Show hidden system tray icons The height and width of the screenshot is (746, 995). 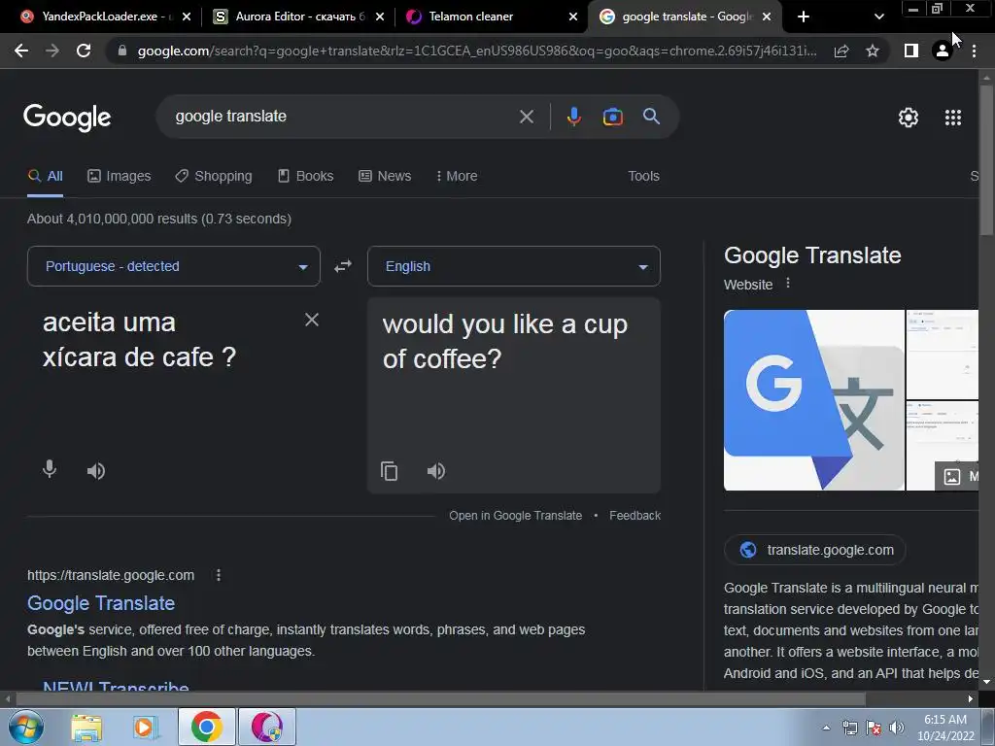(x=826, y=728)
